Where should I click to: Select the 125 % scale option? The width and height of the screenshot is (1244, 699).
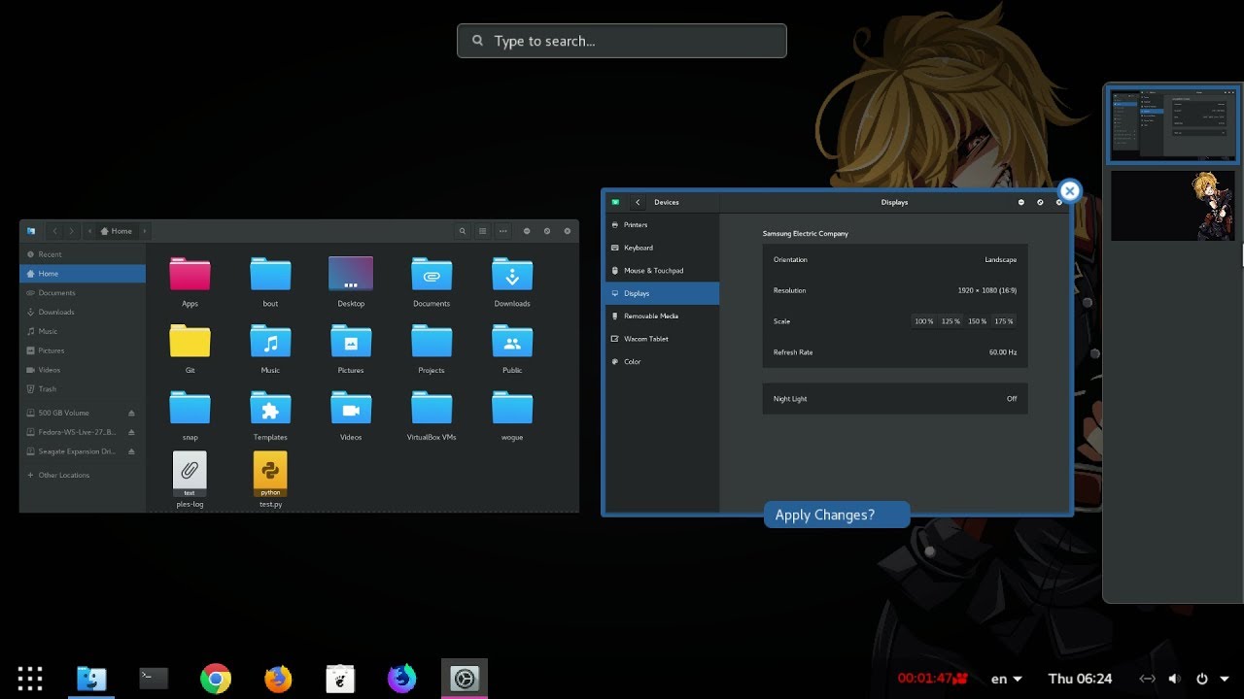click(x=950, y=321)
